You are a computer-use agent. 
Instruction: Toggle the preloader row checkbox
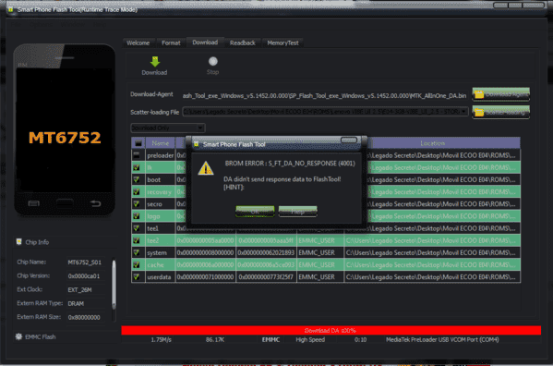pos(137,155)
